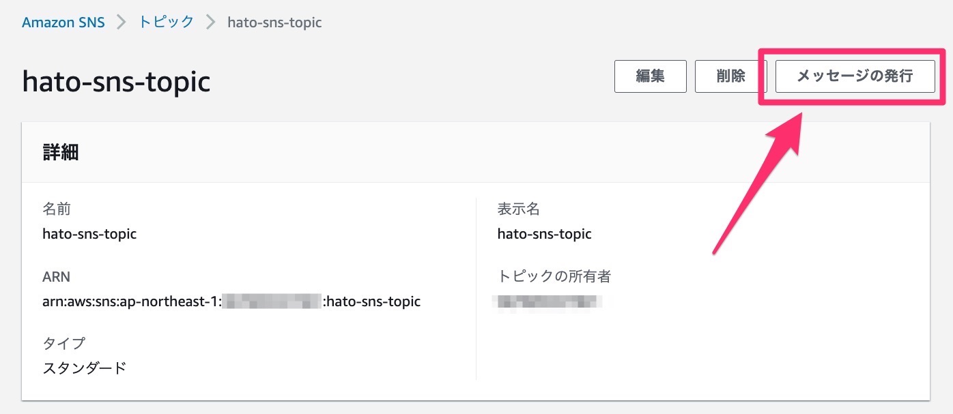The image size is (953, 414).
Task: Select the ARN label text
Action: coord(56,277)
